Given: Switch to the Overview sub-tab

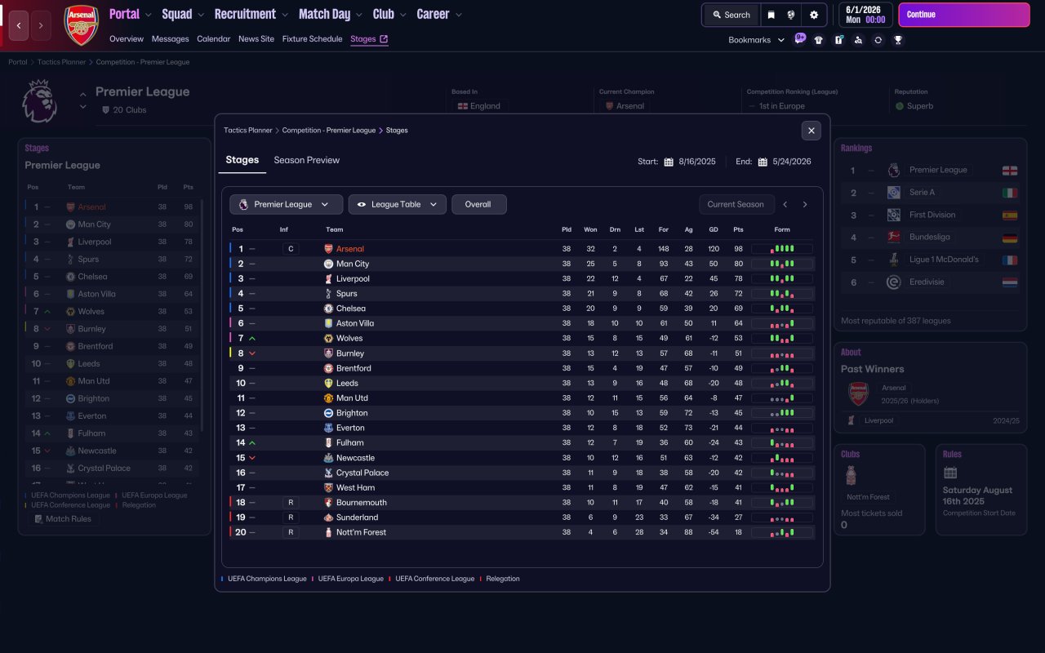Looking at the screenshot, I should click(127, 39).
